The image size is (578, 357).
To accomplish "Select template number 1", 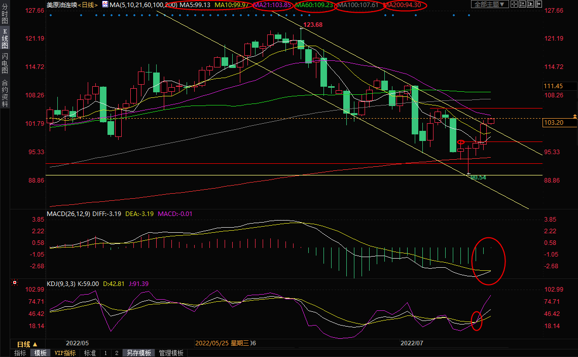I will coord(105,353).
